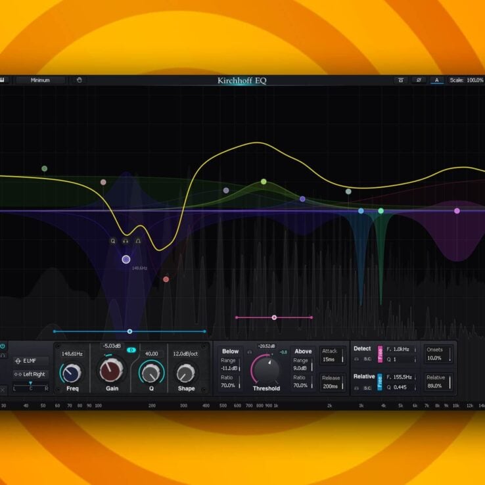The height and width of the screenshot is (485, 485).
Task: Click the 148.61Hz frequency value field
Action: pyautogui.click(x=72, y=354)
